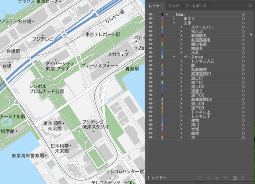Open the Layers panel options menu

pos(250,6)
